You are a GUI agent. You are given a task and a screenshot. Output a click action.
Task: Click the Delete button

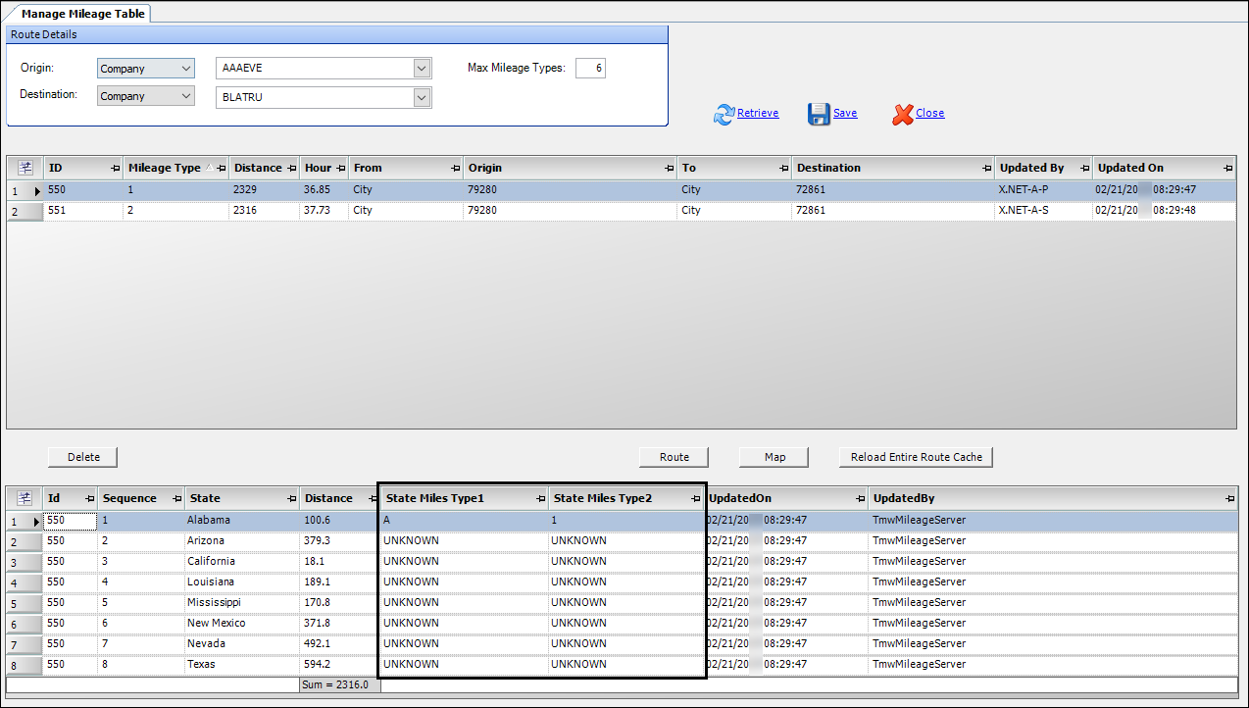click(83, 457)
